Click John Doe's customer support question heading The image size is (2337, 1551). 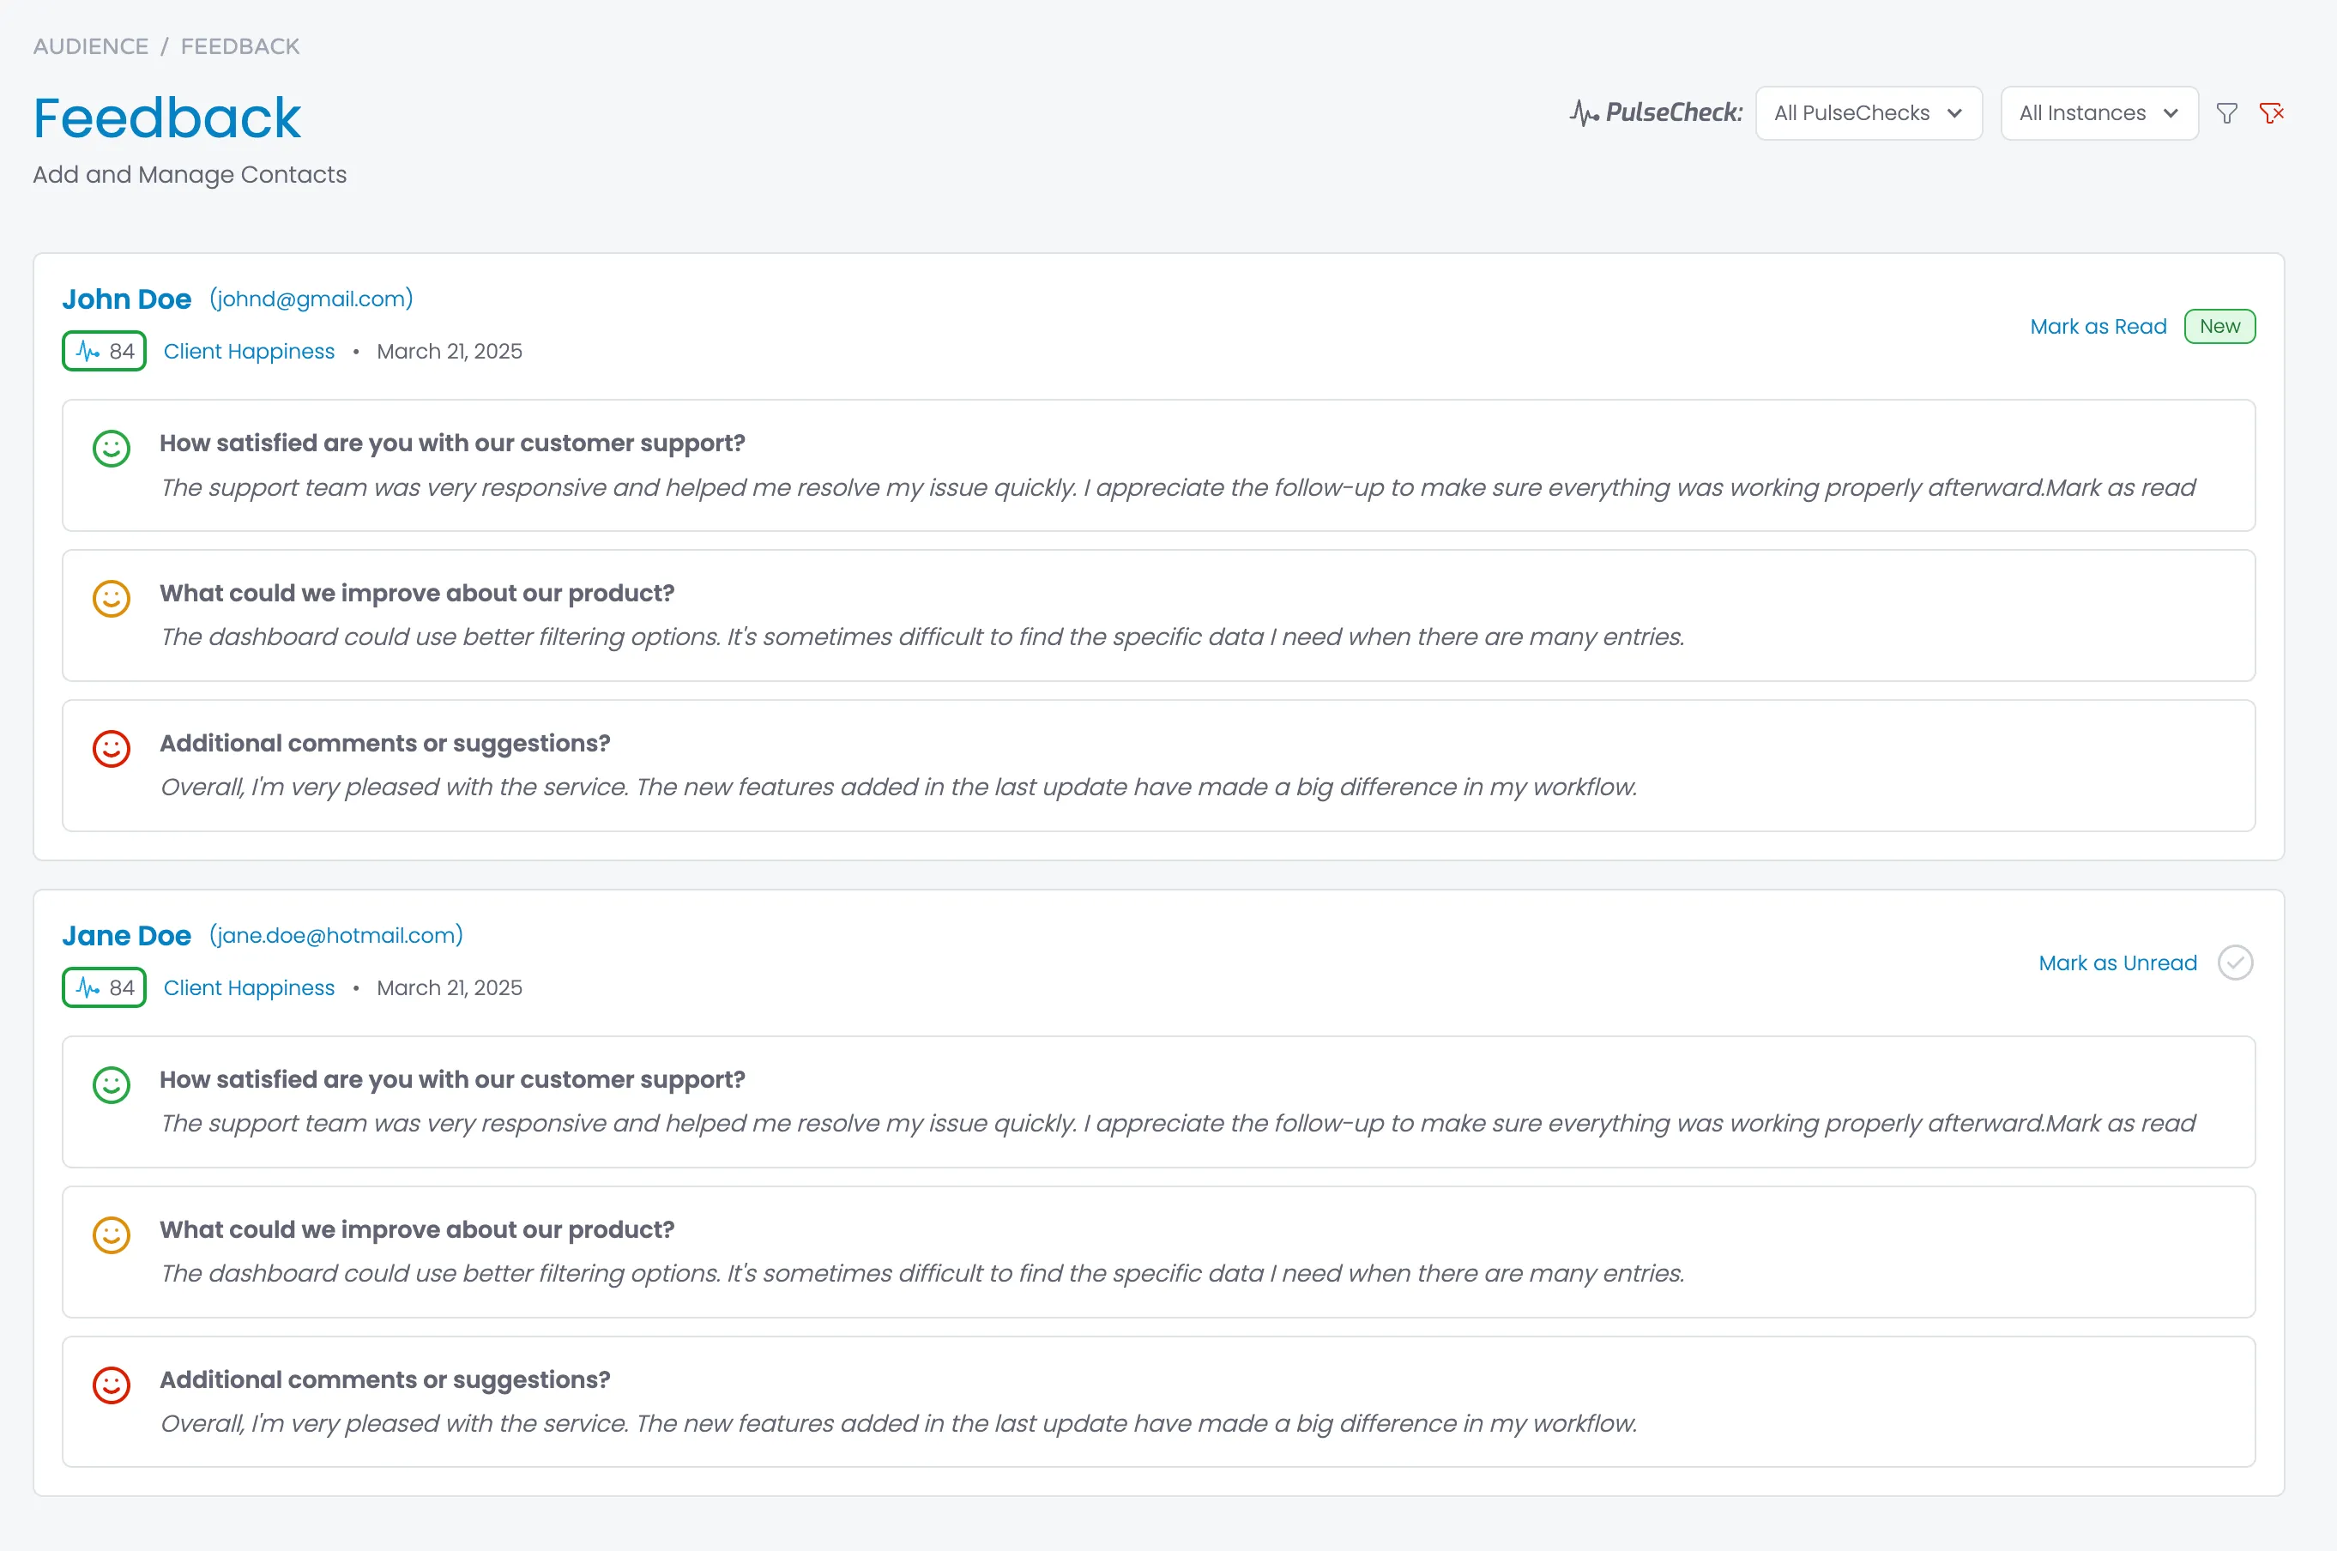452,444
